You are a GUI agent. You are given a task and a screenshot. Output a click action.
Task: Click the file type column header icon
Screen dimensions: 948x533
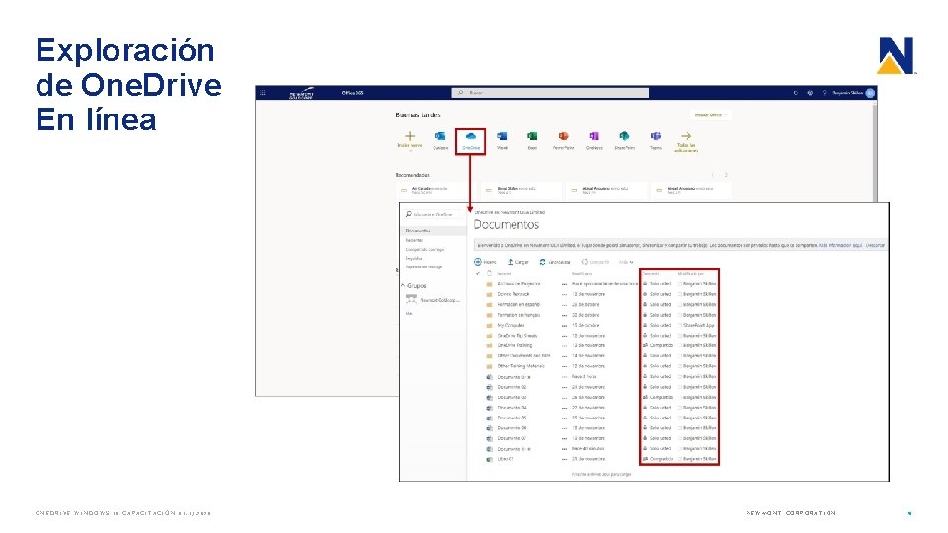tap(489, 273)
